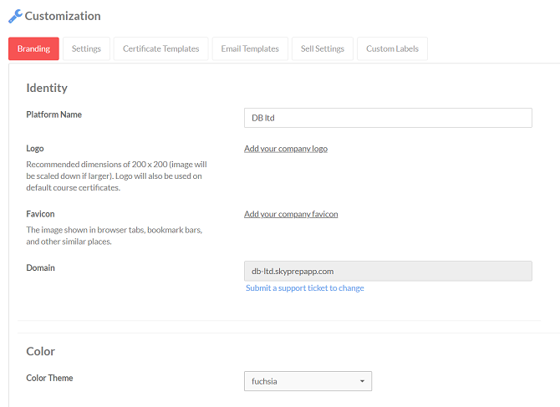
Task: Click the Color Theme dropdown arrow
Action: tap(362, 381)
